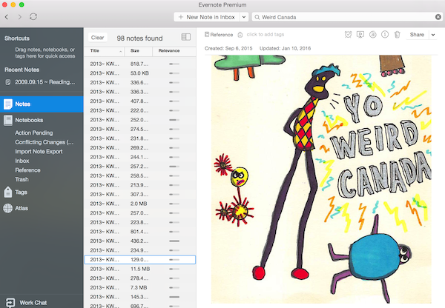Go back with the left arrow
The height and width of the screenshot is (308, 445).
(7, 17)
